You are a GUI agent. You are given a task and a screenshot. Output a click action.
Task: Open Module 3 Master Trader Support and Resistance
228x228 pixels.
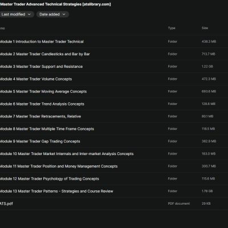(x=41, y=67)
